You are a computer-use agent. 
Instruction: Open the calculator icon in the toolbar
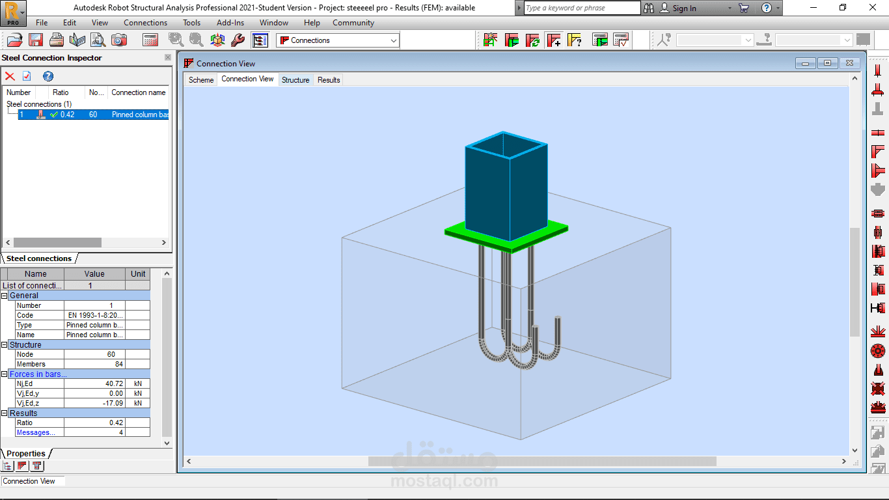(x=150, y=40)
